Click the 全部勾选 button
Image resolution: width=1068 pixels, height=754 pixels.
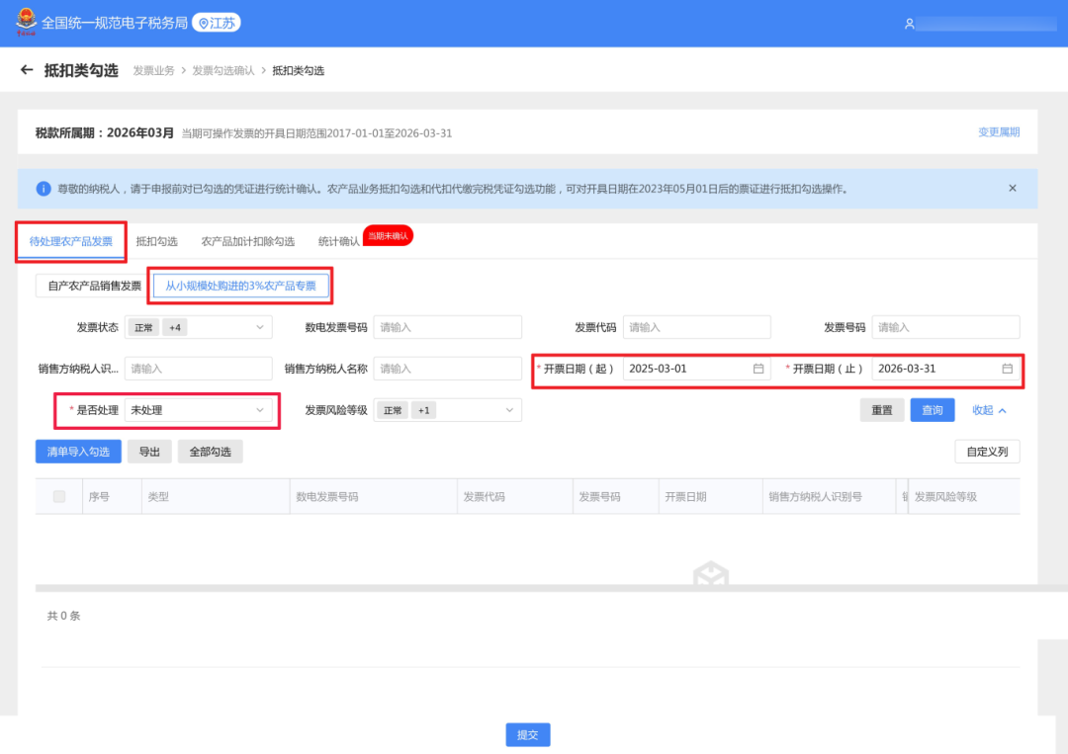[210, 452]
